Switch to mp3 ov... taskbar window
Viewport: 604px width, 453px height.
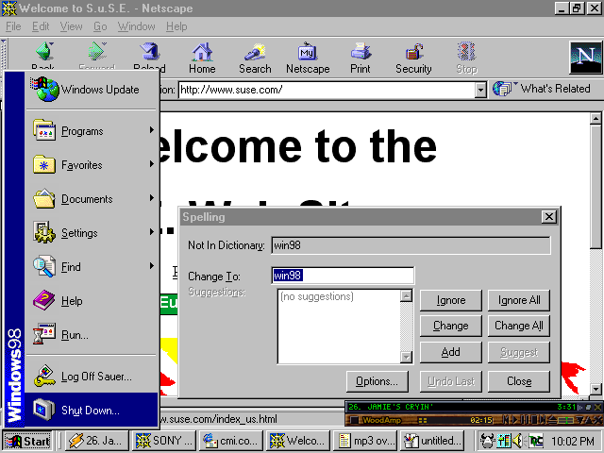click(x=365, y=441)
